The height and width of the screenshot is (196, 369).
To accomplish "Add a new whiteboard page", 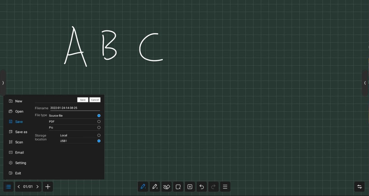I will coord(48,187).
